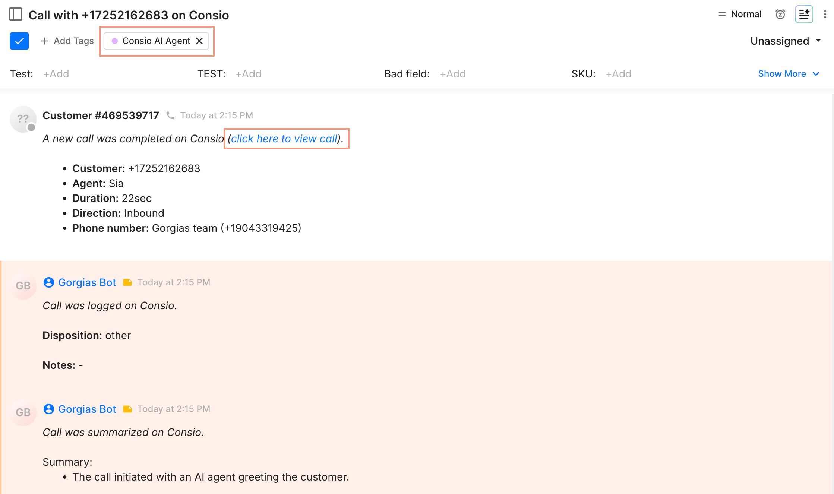Open the Unassigned assignee dropdown
The height and width of the screenshot is (494, 834).
point(786,41)
